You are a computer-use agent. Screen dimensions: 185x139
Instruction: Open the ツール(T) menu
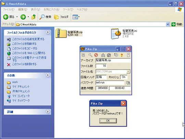click(68, 10)
